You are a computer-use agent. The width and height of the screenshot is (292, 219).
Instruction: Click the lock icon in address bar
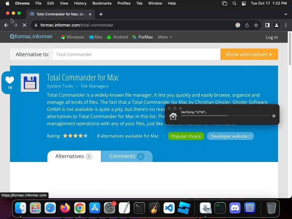(x=36, y=25)
